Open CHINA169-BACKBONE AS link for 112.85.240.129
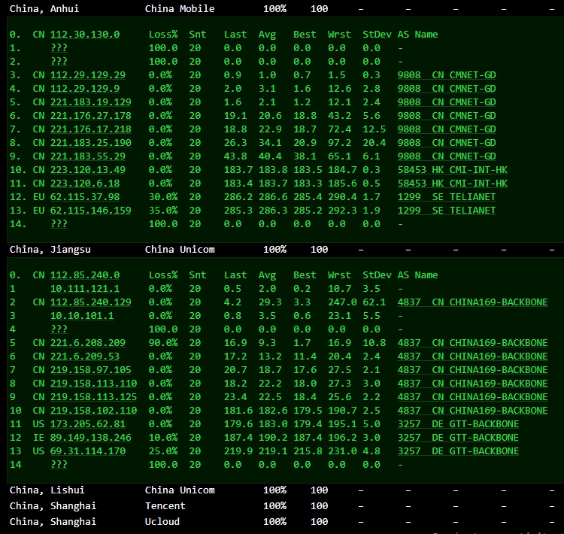The width and height of the screenshot is (564, 534). (x=473, y=302)
